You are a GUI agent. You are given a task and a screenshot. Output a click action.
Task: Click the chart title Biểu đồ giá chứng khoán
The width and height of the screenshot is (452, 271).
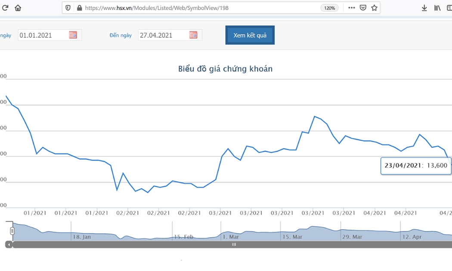click(225, 69)
